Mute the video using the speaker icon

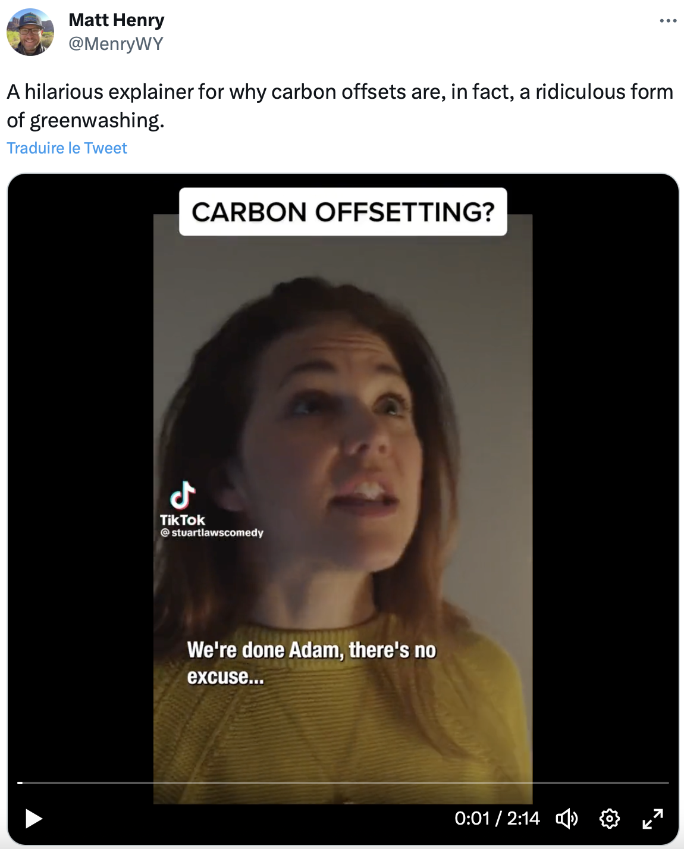(566, 819)
